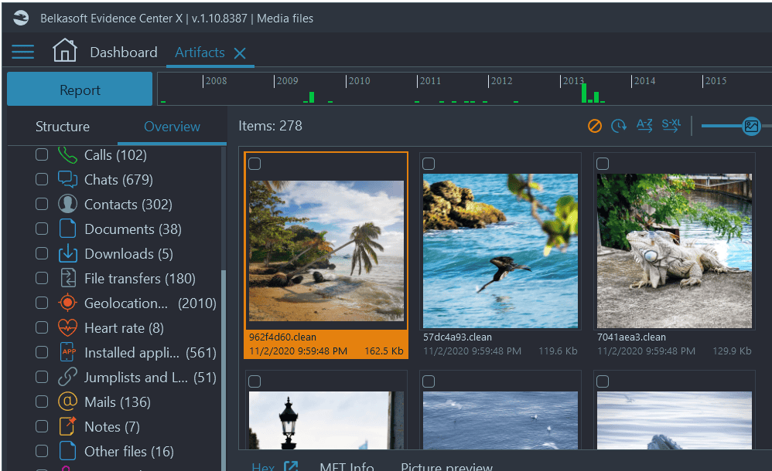Click the Geolocation target icon
Screen dimensions: 772x471
coord(67,303)
